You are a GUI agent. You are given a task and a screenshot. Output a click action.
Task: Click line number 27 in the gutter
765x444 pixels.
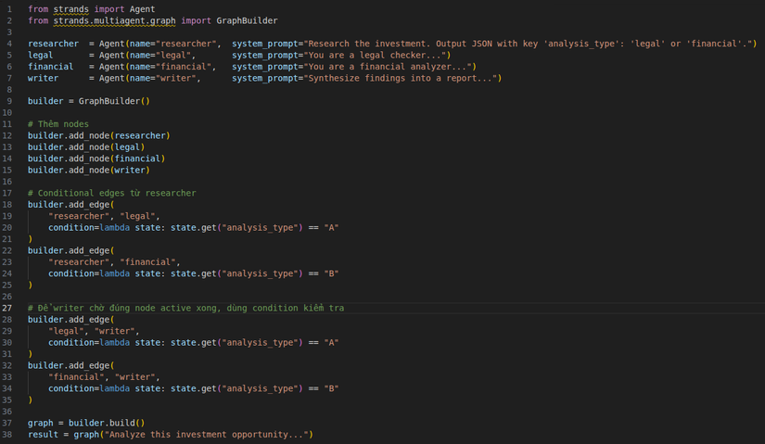click(7, 308)
